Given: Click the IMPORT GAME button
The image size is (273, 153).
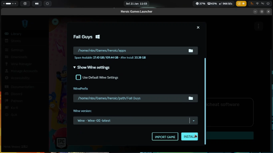Looking at the screenshot, I should 165,137.
